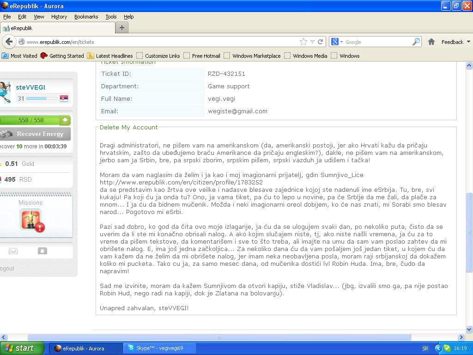Open a new tab with the plus button
This screenshot has height=355, width=473.
122,28
